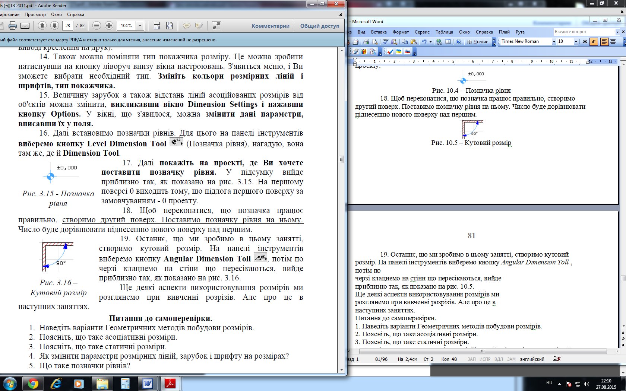Print the PDF in Adobe Reader
The image size is (626, 391).
(13, 26)
